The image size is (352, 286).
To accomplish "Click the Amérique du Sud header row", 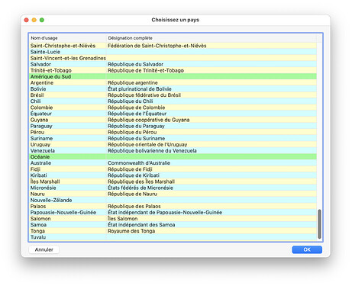I will (173, 76).
